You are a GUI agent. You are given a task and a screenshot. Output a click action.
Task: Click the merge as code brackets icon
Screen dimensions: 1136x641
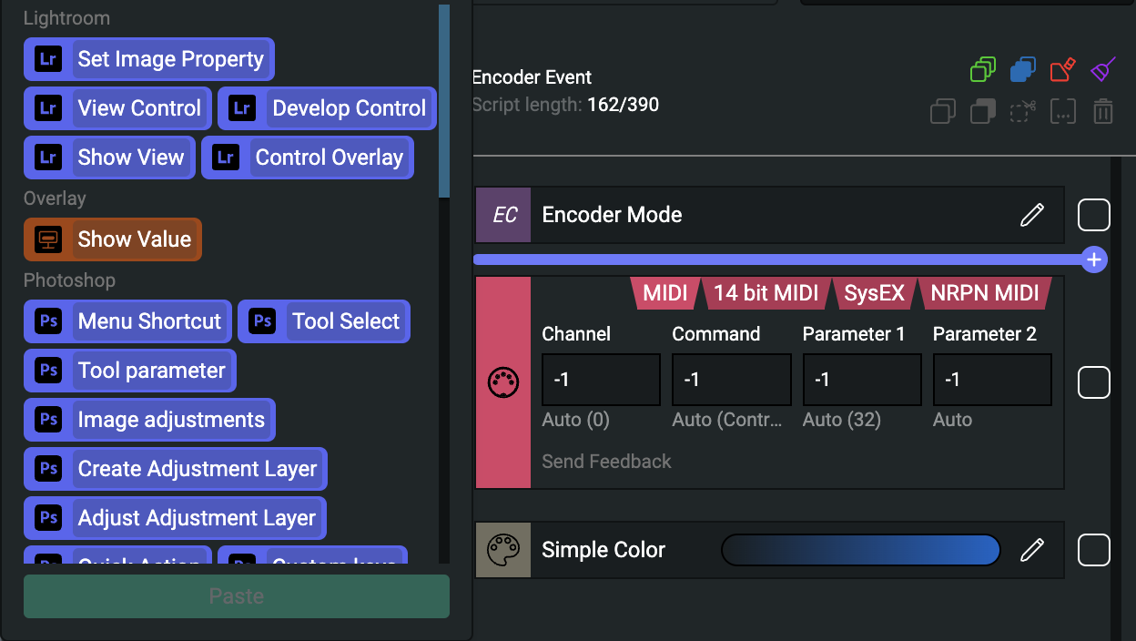[1062, 111]
